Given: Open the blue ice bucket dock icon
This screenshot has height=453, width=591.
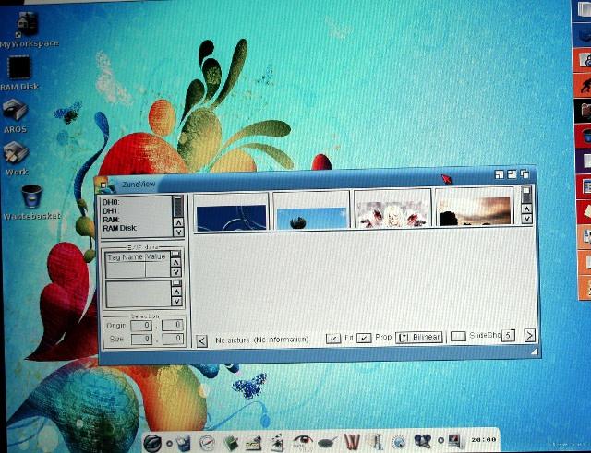Looking at the screenshot, I should click(x=183, y=443).
